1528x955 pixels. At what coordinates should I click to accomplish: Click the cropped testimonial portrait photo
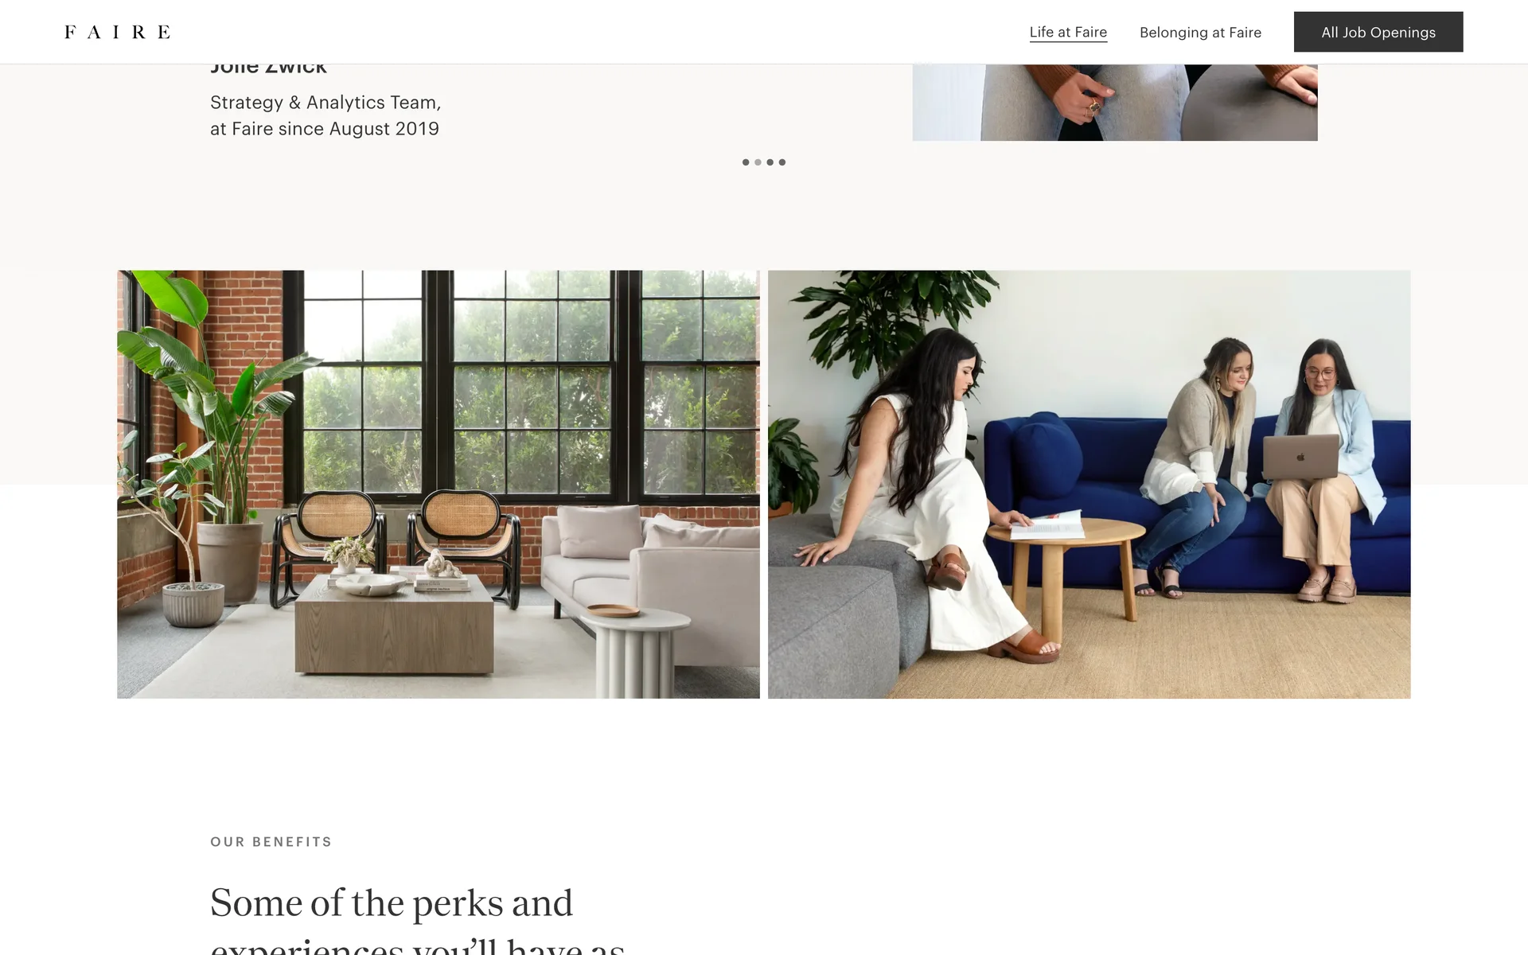click(1115, 103)
